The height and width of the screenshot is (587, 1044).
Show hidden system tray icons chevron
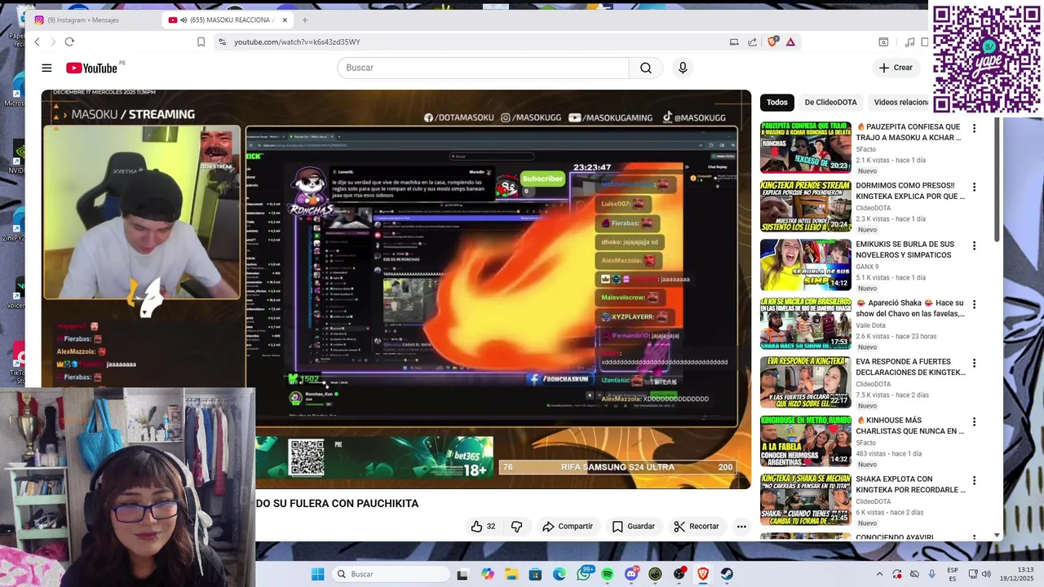[879, 574]
